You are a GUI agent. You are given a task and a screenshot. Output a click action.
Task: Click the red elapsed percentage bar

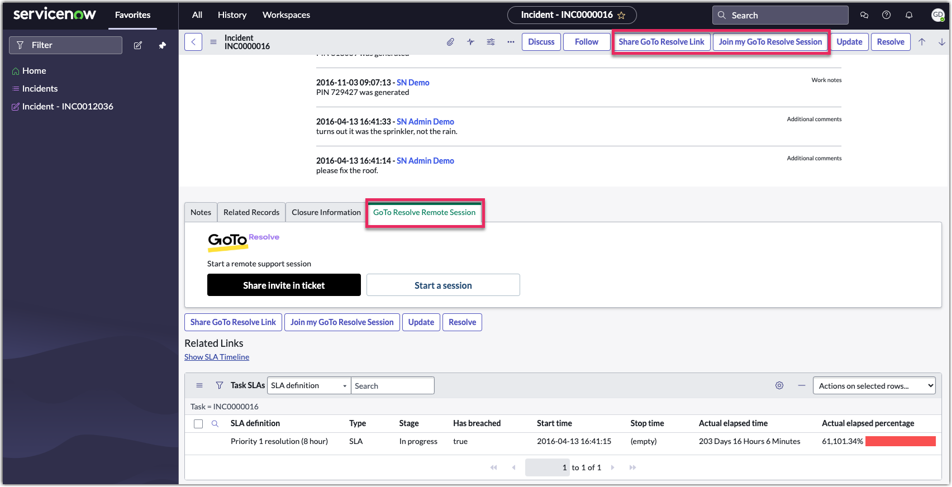pyautogui.click(x=901, y=441)
